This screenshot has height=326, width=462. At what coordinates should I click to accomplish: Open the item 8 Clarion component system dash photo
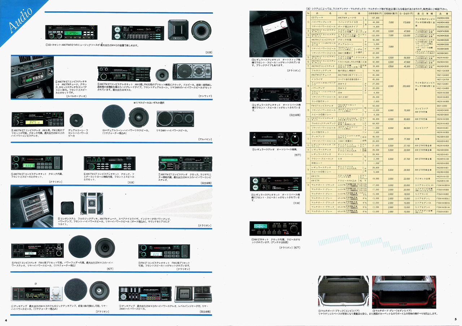click(x=32, y=207)
